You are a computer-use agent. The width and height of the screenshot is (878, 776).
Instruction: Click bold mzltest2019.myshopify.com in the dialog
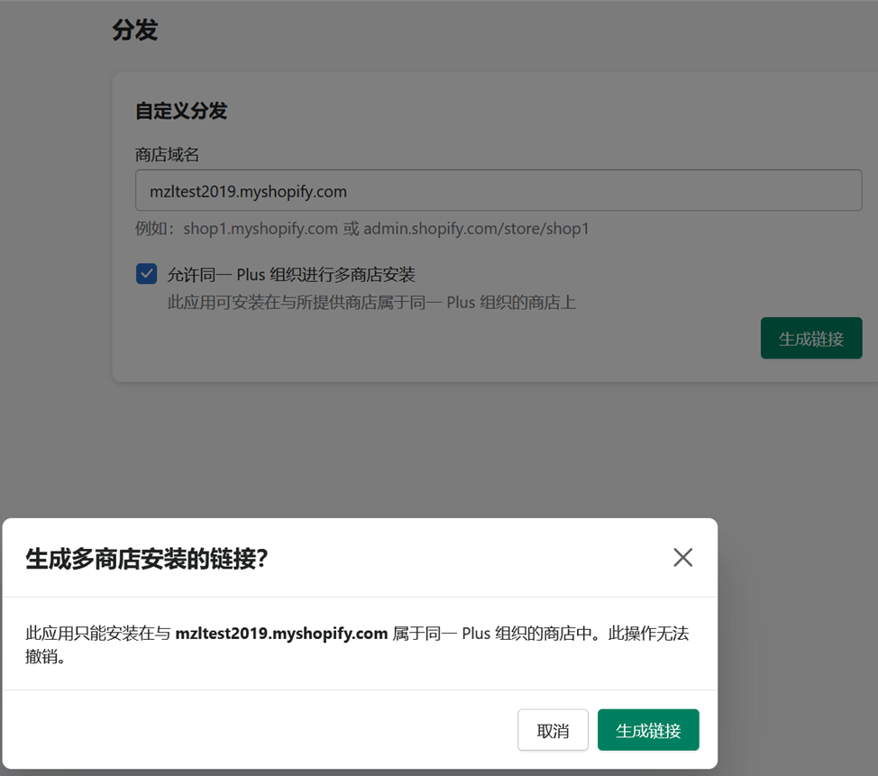(281, 634)
